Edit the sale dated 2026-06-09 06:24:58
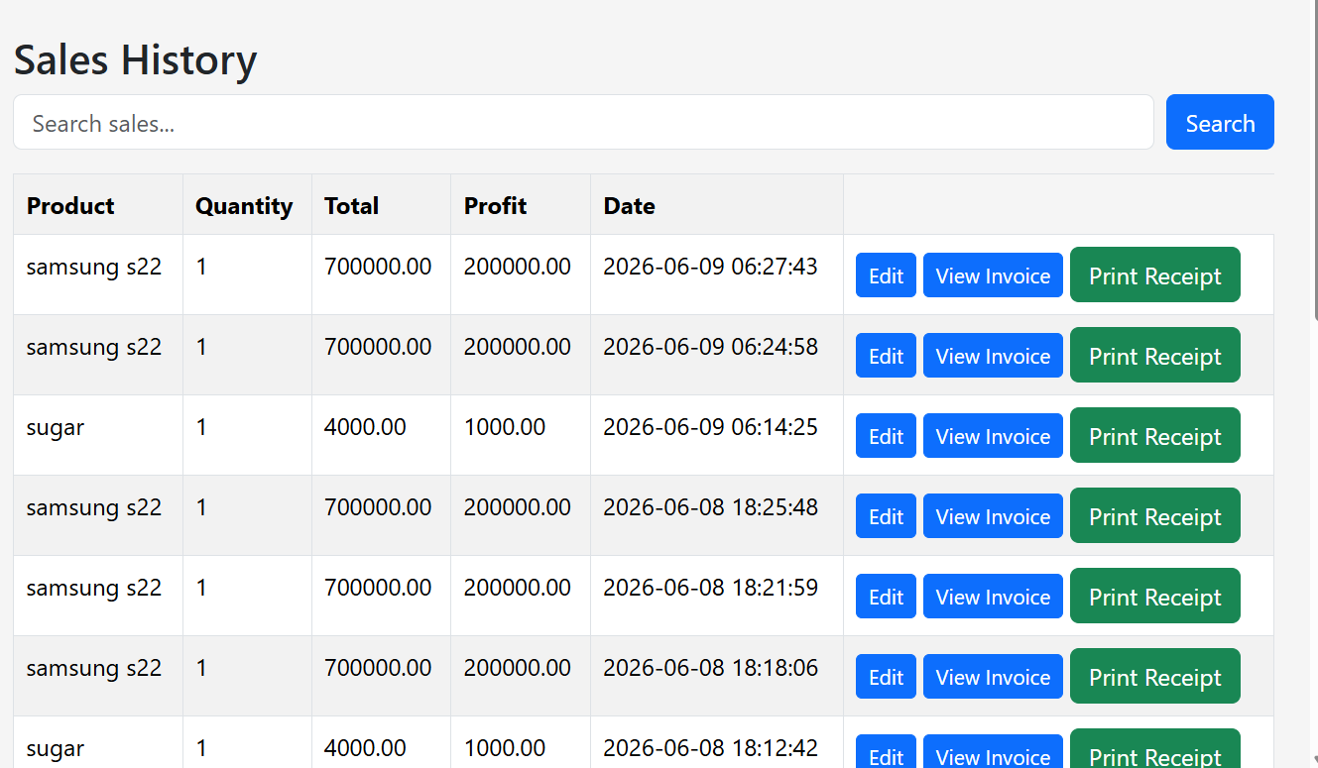This screenshot has height=768, width=1318. 886,355
